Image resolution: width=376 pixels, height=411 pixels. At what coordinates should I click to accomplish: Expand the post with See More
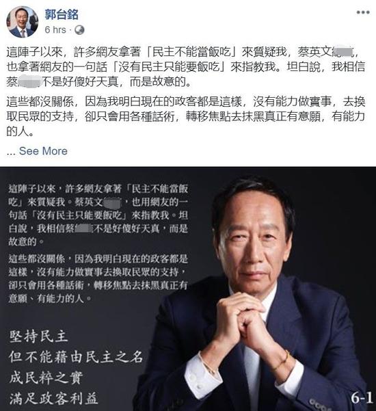(43, 151)
